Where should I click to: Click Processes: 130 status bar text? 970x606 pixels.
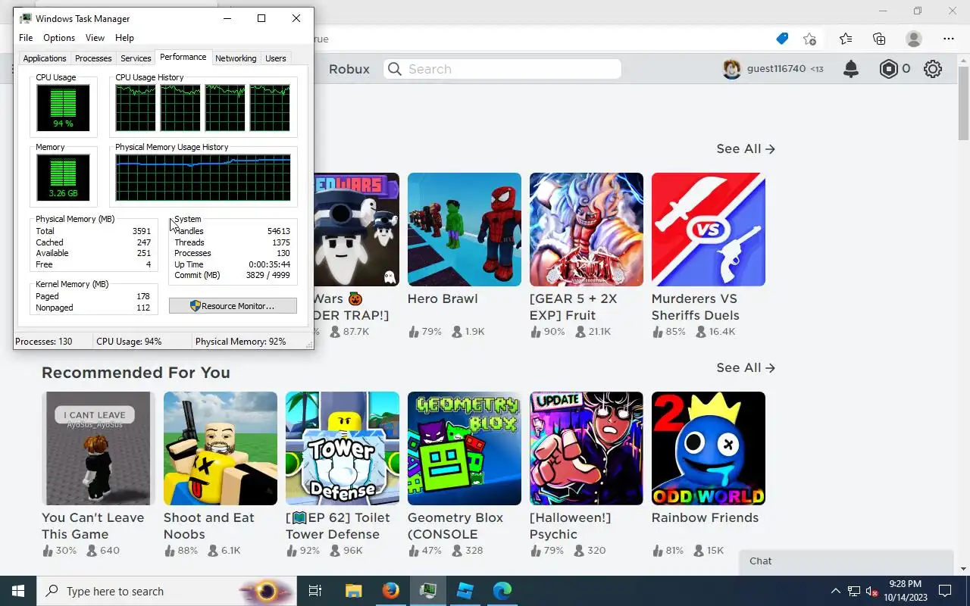pos(44,342)
